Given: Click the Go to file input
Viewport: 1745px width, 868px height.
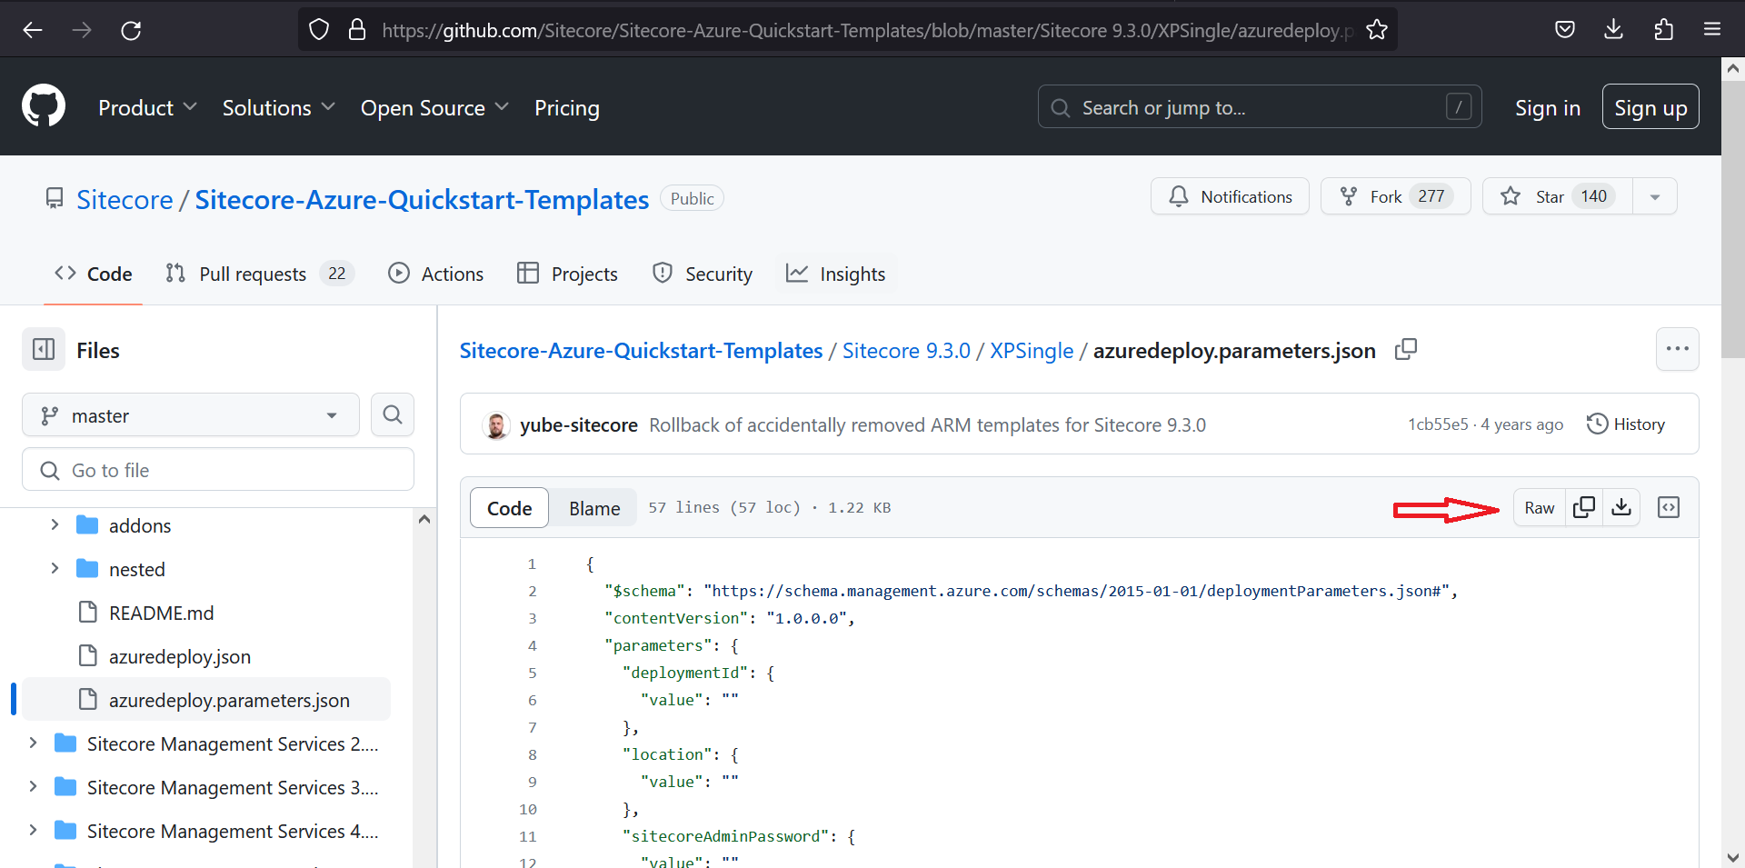Looking at the screenshot, I should click(218, 470).
